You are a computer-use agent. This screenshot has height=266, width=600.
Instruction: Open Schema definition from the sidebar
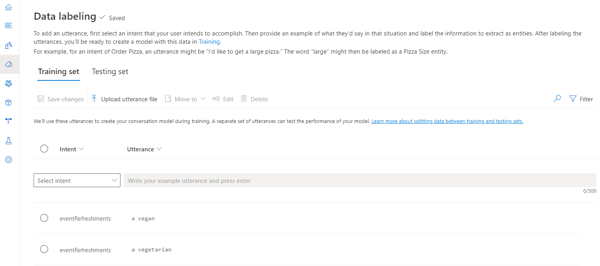pos(9,25)
